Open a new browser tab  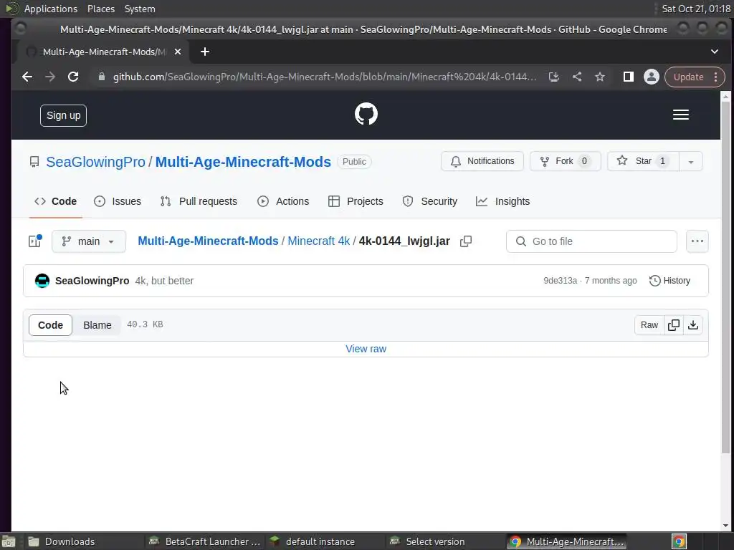click(204, 52)
